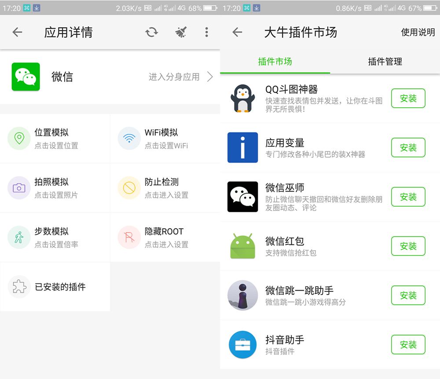
Task: Tap the briefcase 抖音助手 icon
Action: click(x=243, y=345)
